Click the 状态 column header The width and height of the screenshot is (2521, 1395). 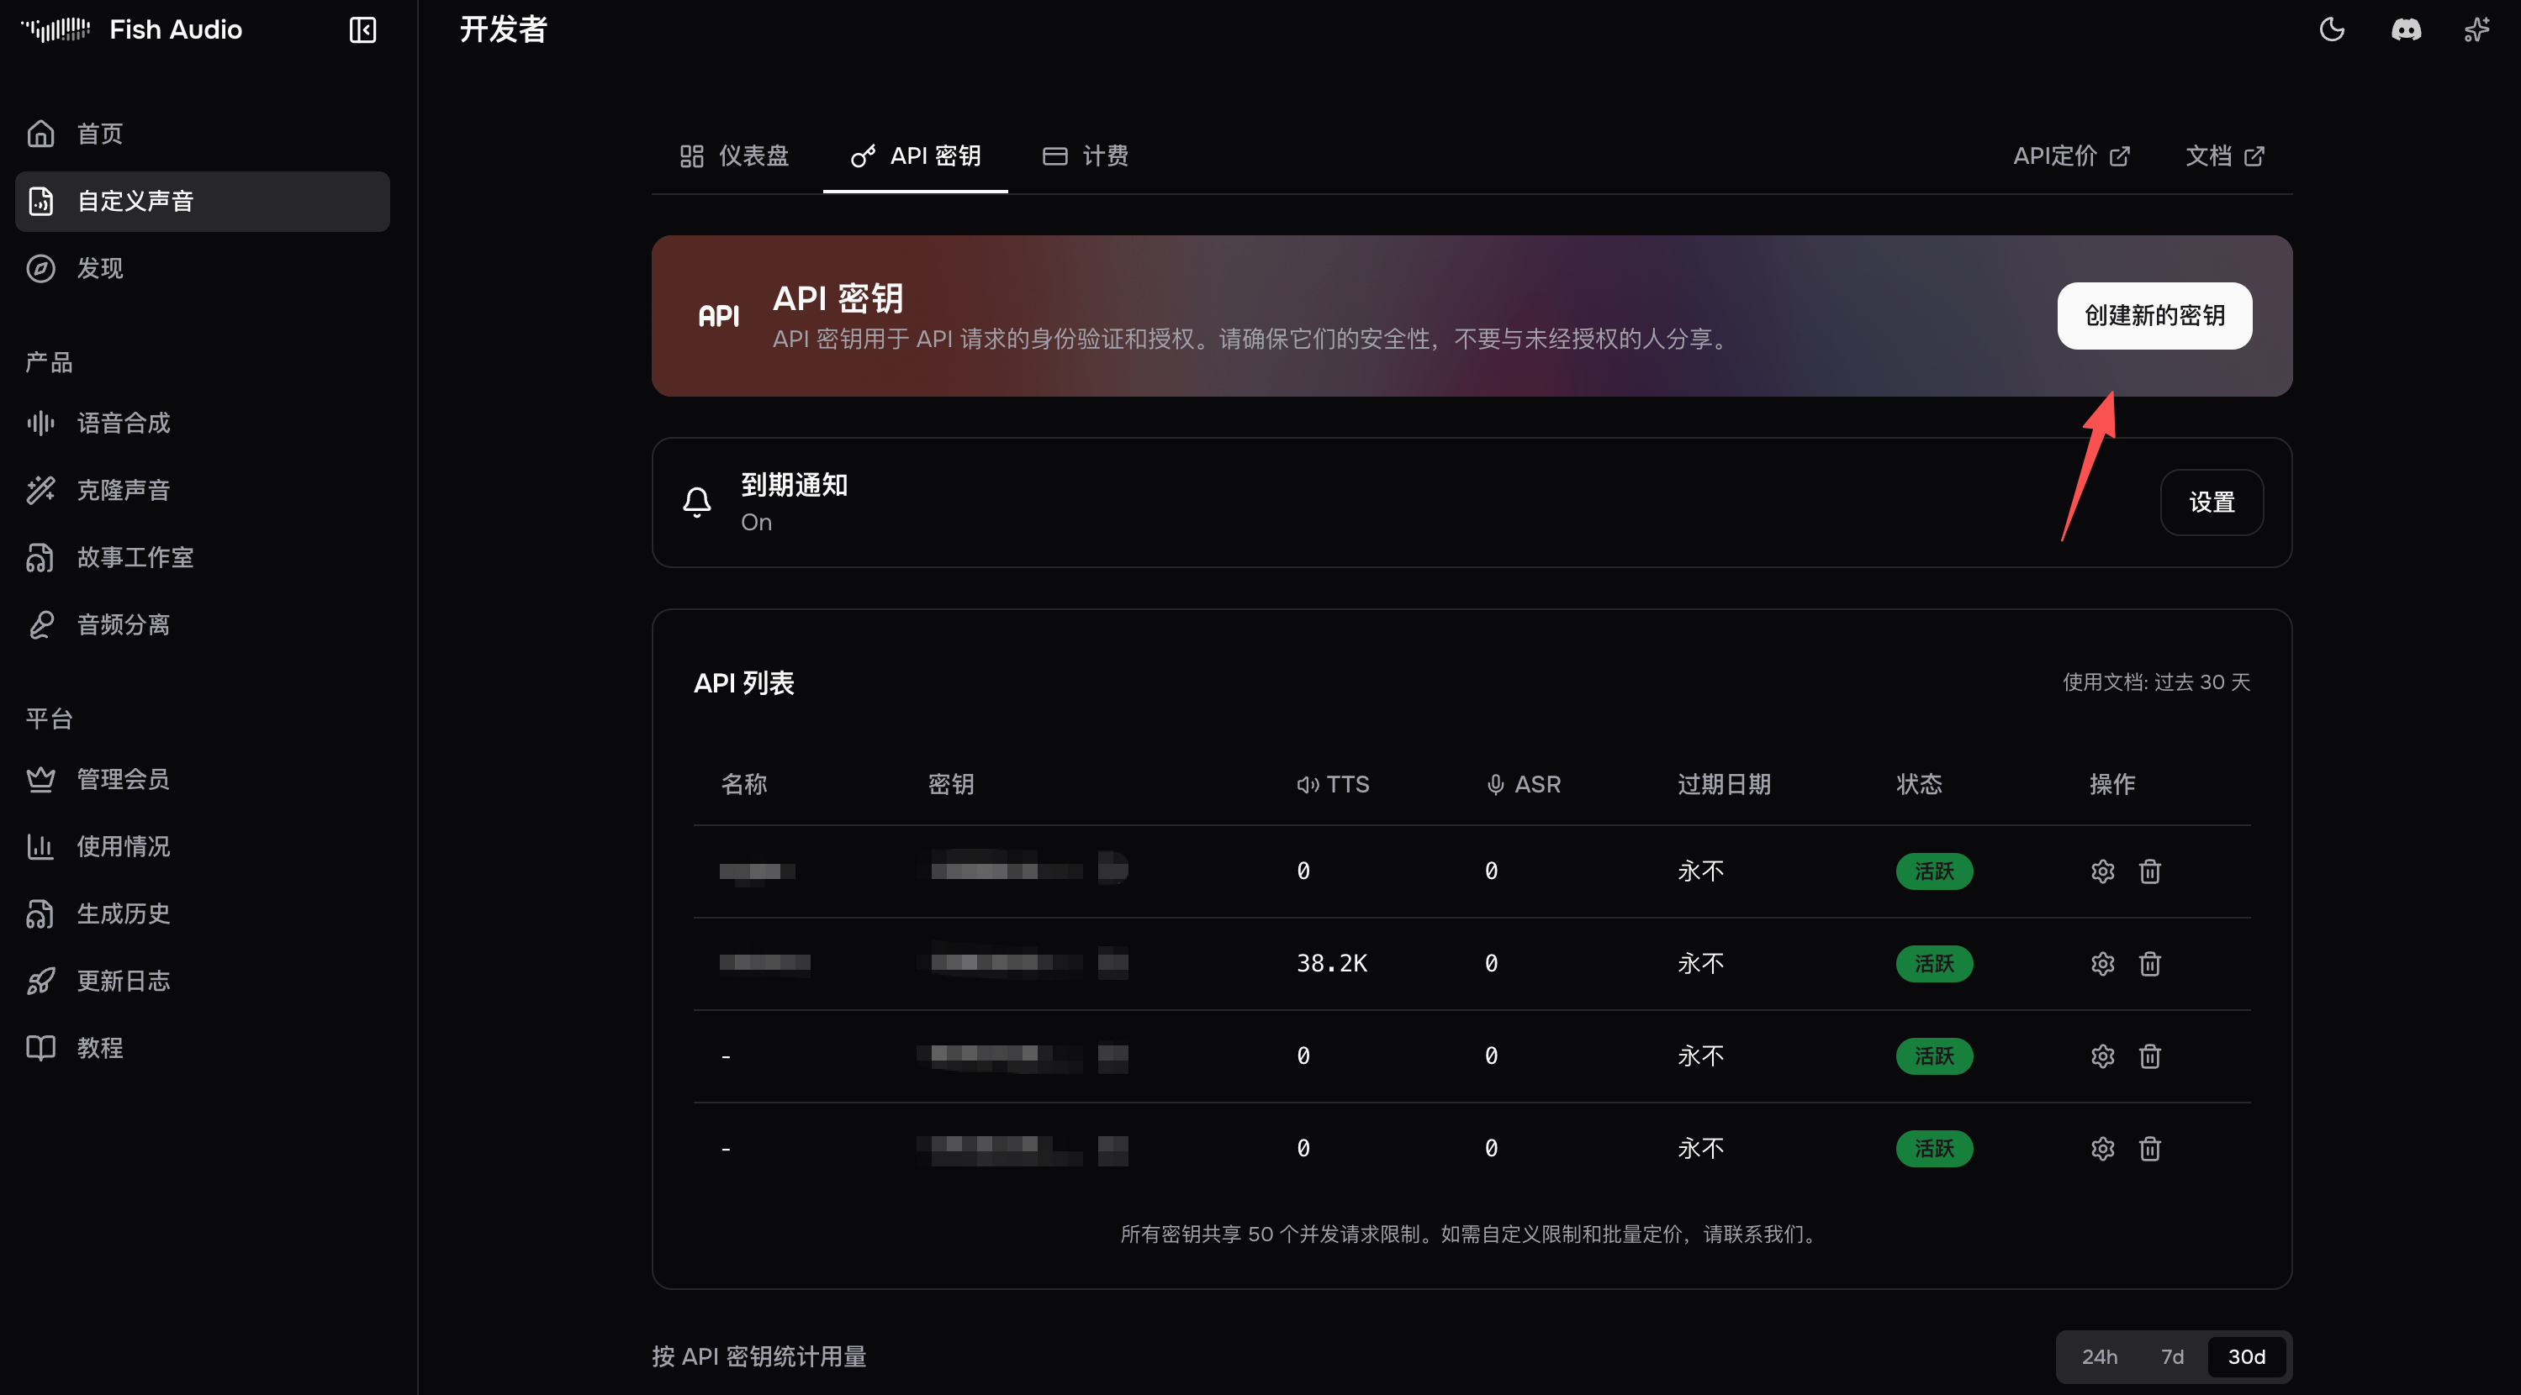1919,785
